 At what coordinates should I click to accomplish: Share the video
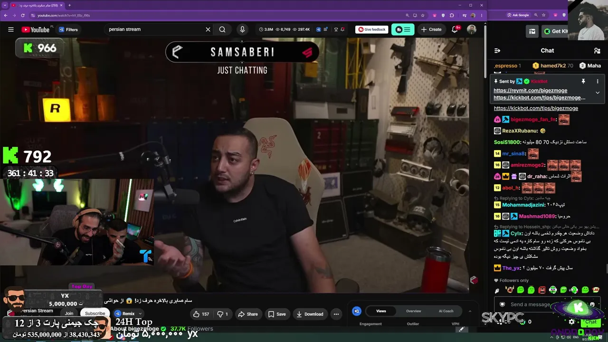point(247,314)
